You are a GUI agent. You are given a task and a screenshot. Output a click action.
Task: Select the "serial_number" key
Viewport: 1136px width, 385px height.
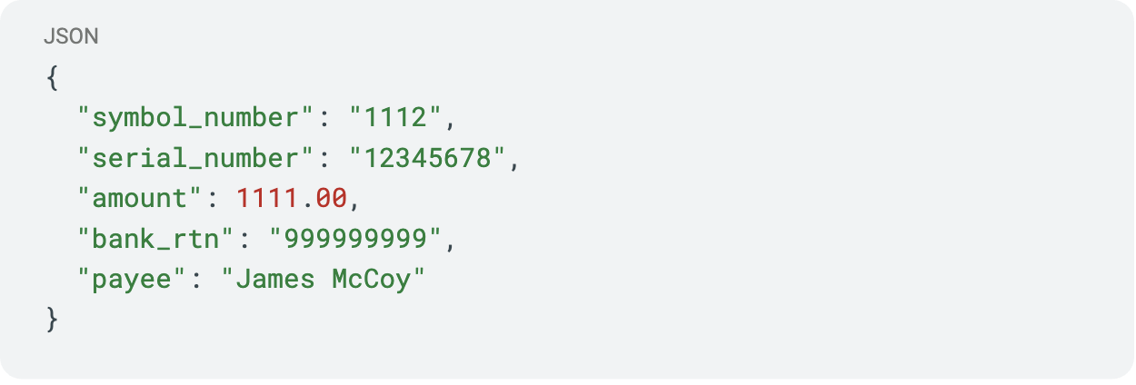[196, 158]
